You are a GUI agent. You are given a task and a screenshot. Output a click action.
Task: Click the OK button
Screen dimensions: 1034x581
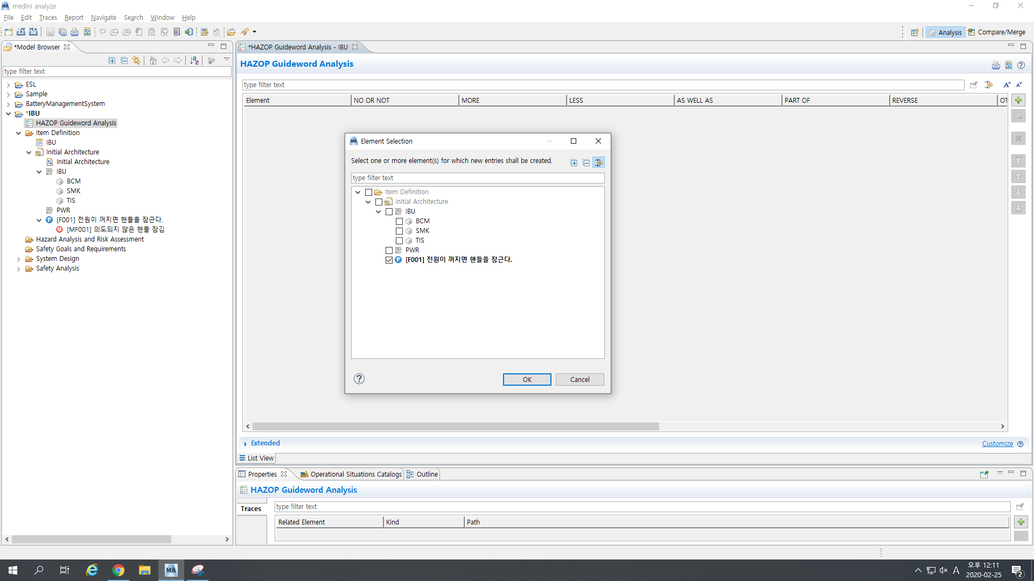click(x=527, y=379)
